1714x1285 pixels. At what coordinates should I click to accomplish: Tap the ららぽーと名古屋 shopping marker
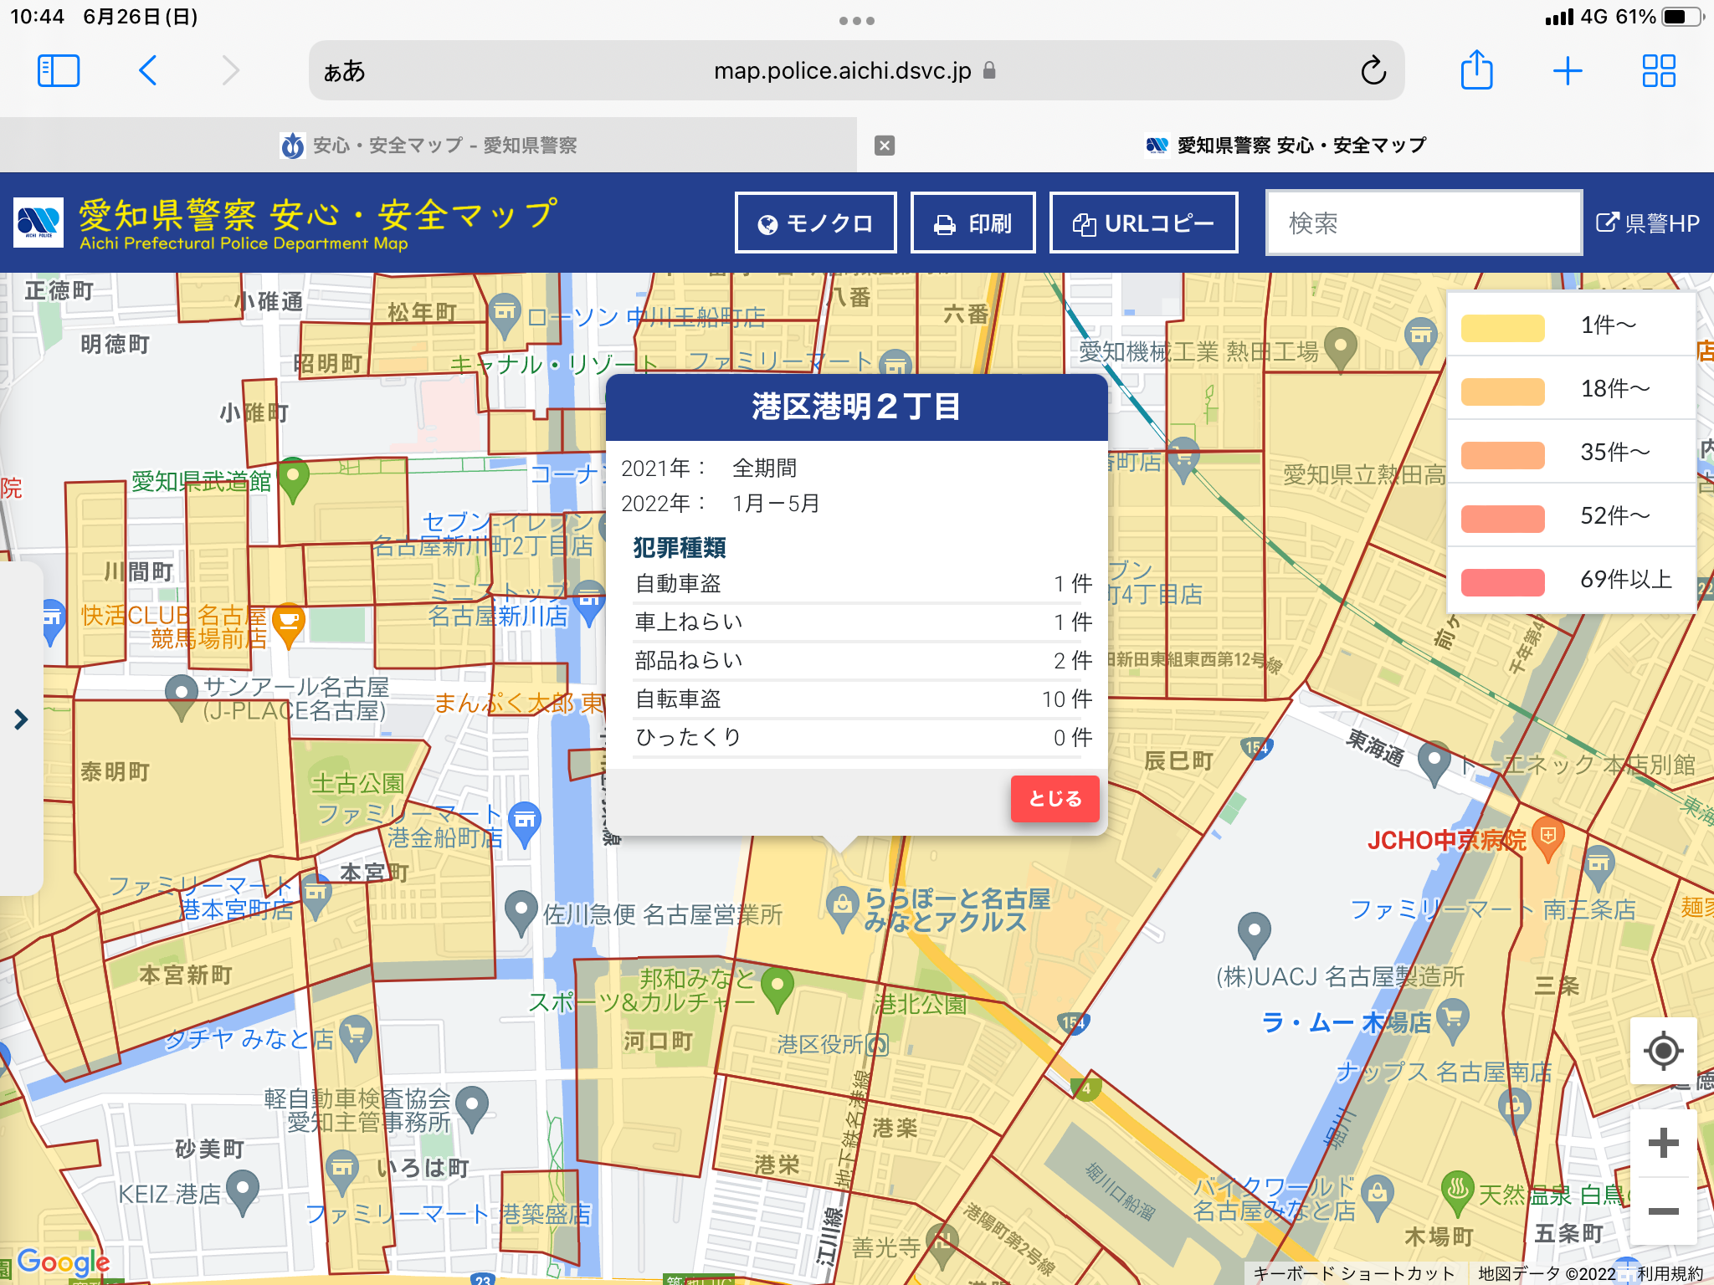pos(843,909)
